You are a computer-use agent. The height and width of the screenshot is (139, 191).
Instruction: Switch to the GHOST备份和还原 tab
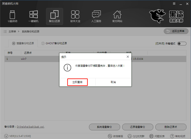click(54, 43)
